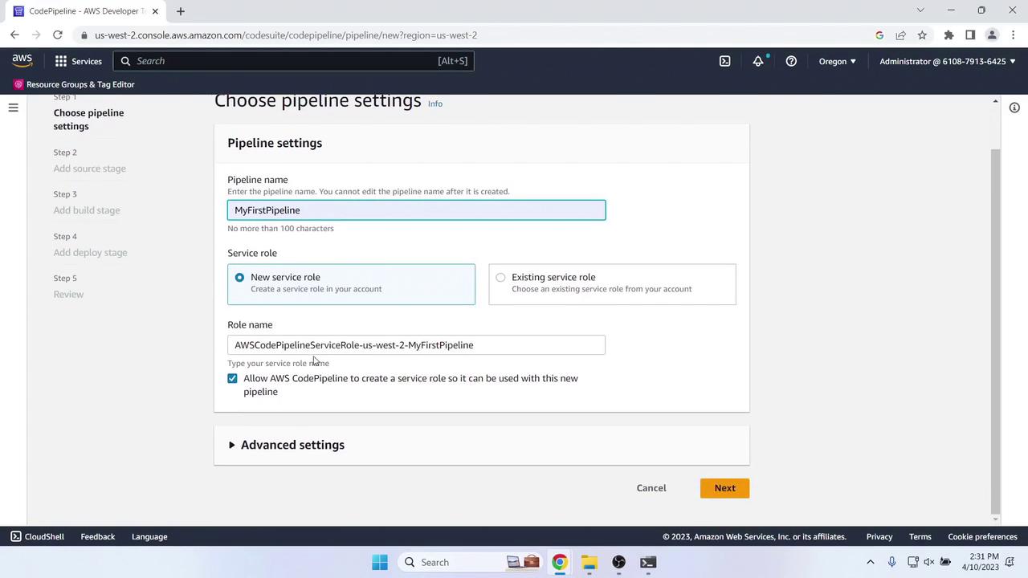Click the Next button
The image size is (1028, 578).
[x=724, y=488]
